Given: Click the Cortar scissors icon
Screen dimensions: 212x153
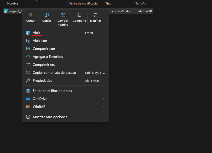Looking at the screenshot, I should pos(31,15).
